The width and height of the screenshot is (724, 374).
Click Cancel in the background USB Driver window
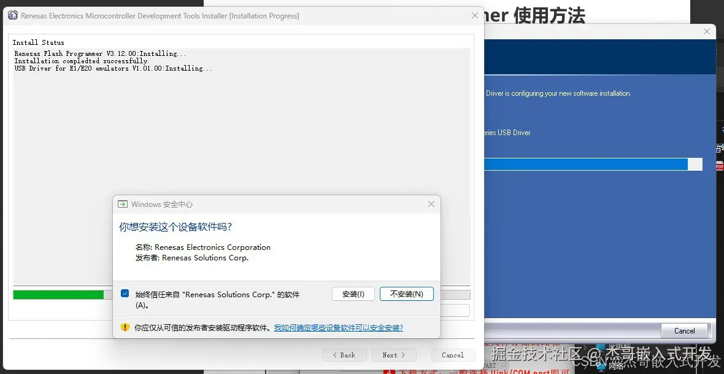point(685,330)
